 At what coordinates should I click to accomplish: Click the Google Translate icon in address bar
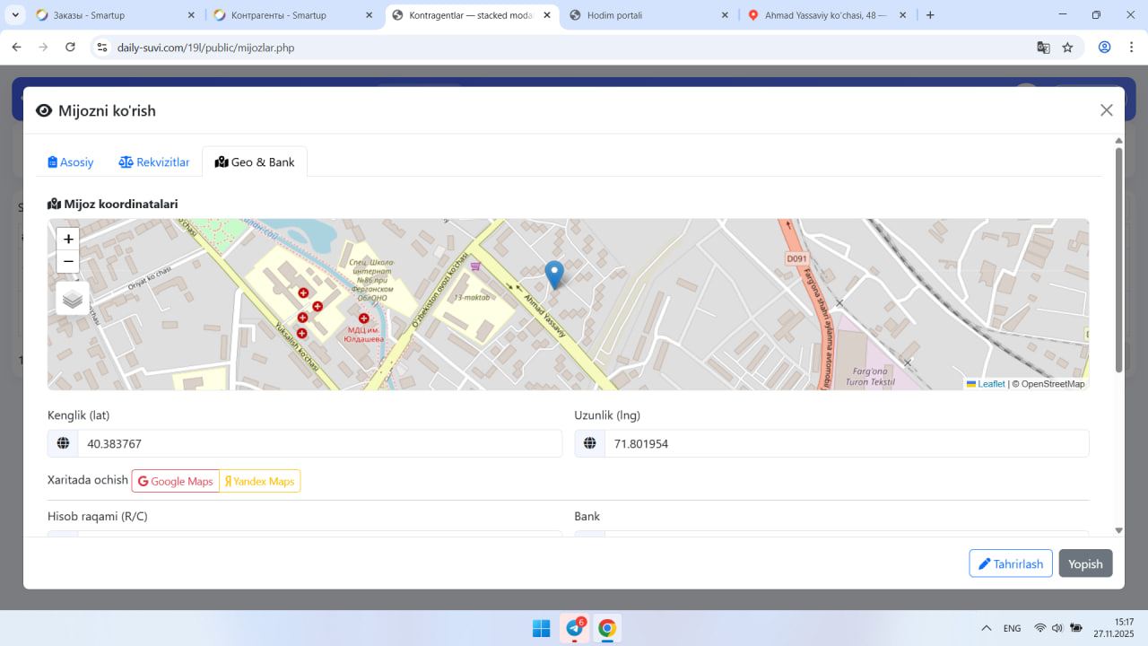coord(1043,48)
